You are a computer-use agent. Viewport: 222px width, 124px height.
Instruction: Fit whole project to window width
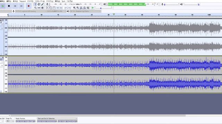coord(85,8)
